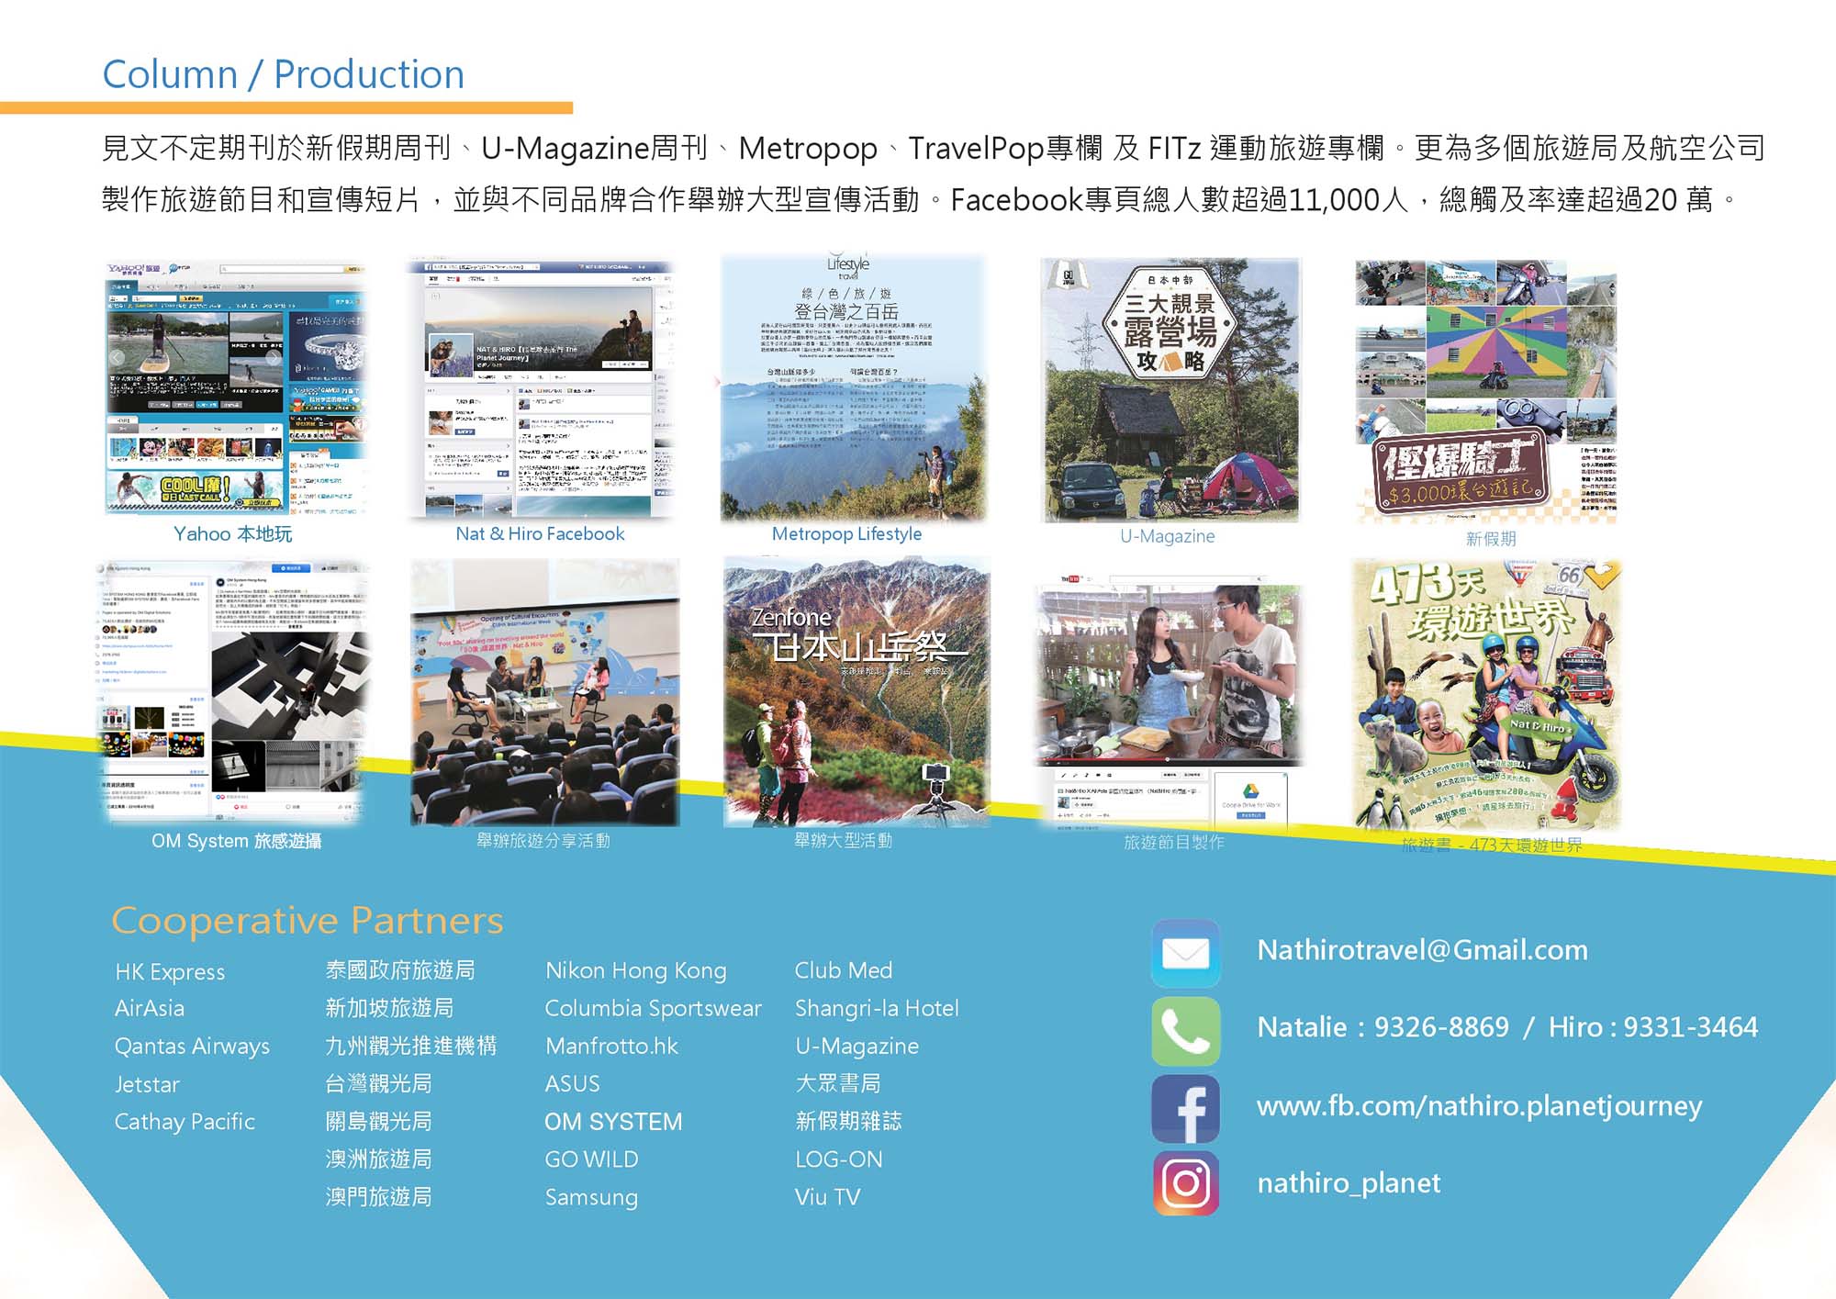1836x1299 pixels.
Task: Click the Zenfone 日本山岳祭 event image
Action: pyautogui.click(x=856, y=692)
